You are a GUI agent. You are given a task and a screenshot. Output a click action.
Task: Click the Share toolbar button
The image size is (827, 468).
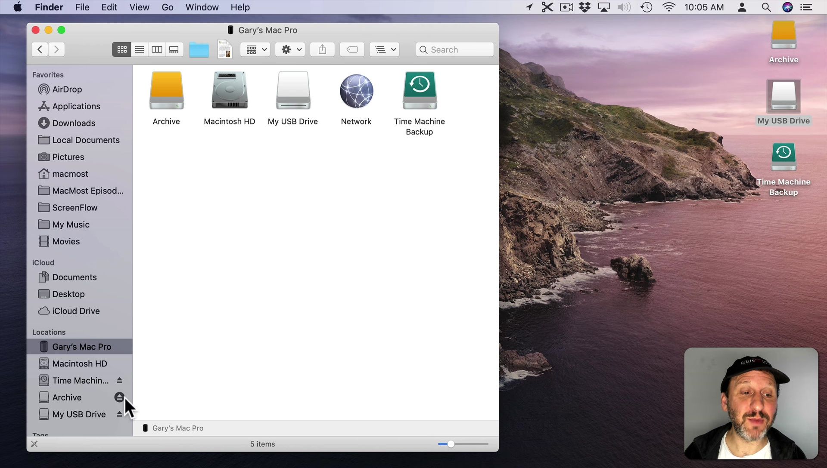322,49
